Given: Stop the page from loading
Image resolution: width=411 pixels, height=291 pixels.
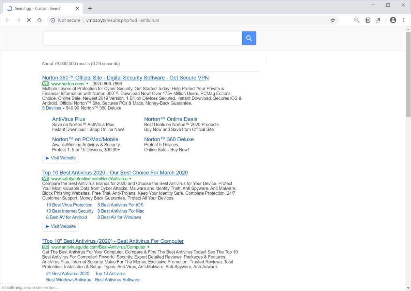Looking at the screenshot, I should point(29,20).
